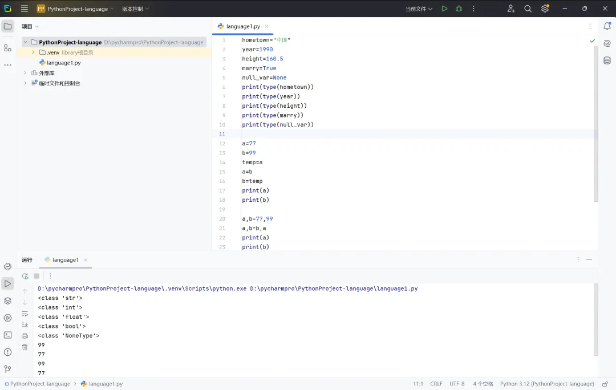
Task: Open PythonProject-language project dropdown
Action: coord(75,9)
